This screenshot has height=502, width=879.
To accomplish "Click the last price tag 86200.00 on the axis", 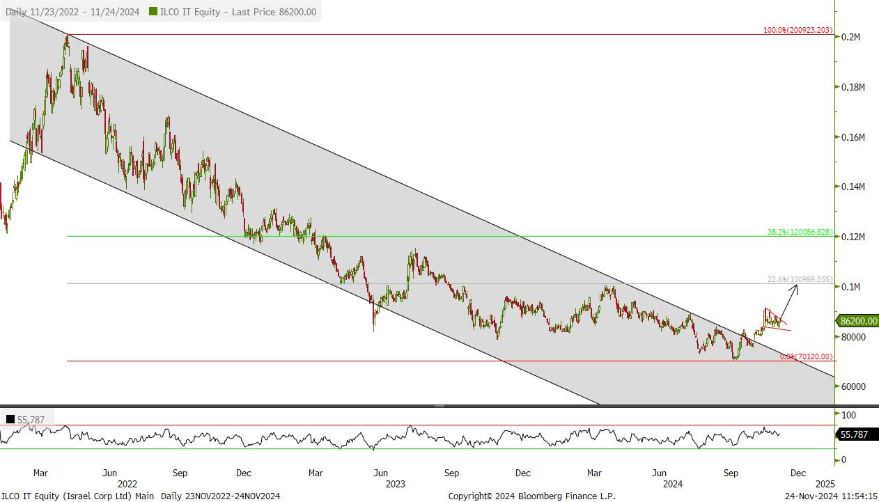I will point(858,321).
